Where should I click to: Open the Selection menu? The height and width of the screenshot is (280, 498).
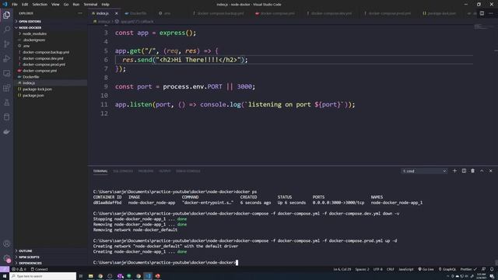pos(40,5)
